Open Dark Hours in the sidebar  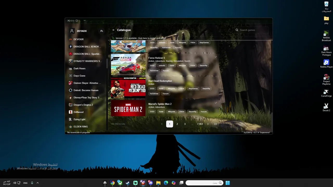[86, 69]
